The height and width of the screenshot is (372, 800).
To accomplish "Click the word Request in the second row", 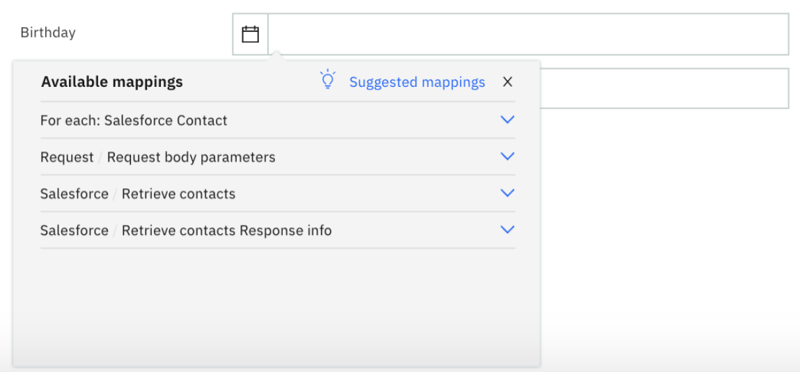I will pos(67,157).
